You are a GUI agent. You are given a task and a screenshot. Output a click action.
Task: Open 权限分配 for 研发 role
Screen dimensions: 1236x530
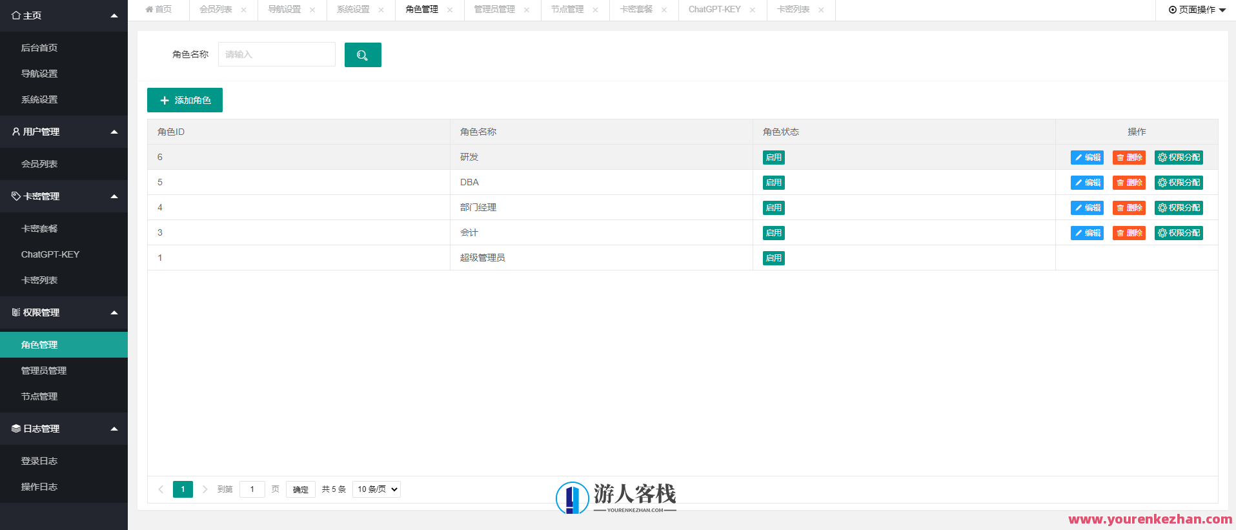(x=1179, y=158)
